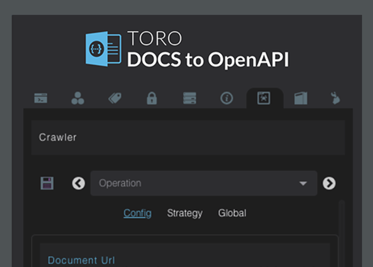Open the info circle tab icon
This screenshot has width=373, height=267.
click(x=227, y=98)
